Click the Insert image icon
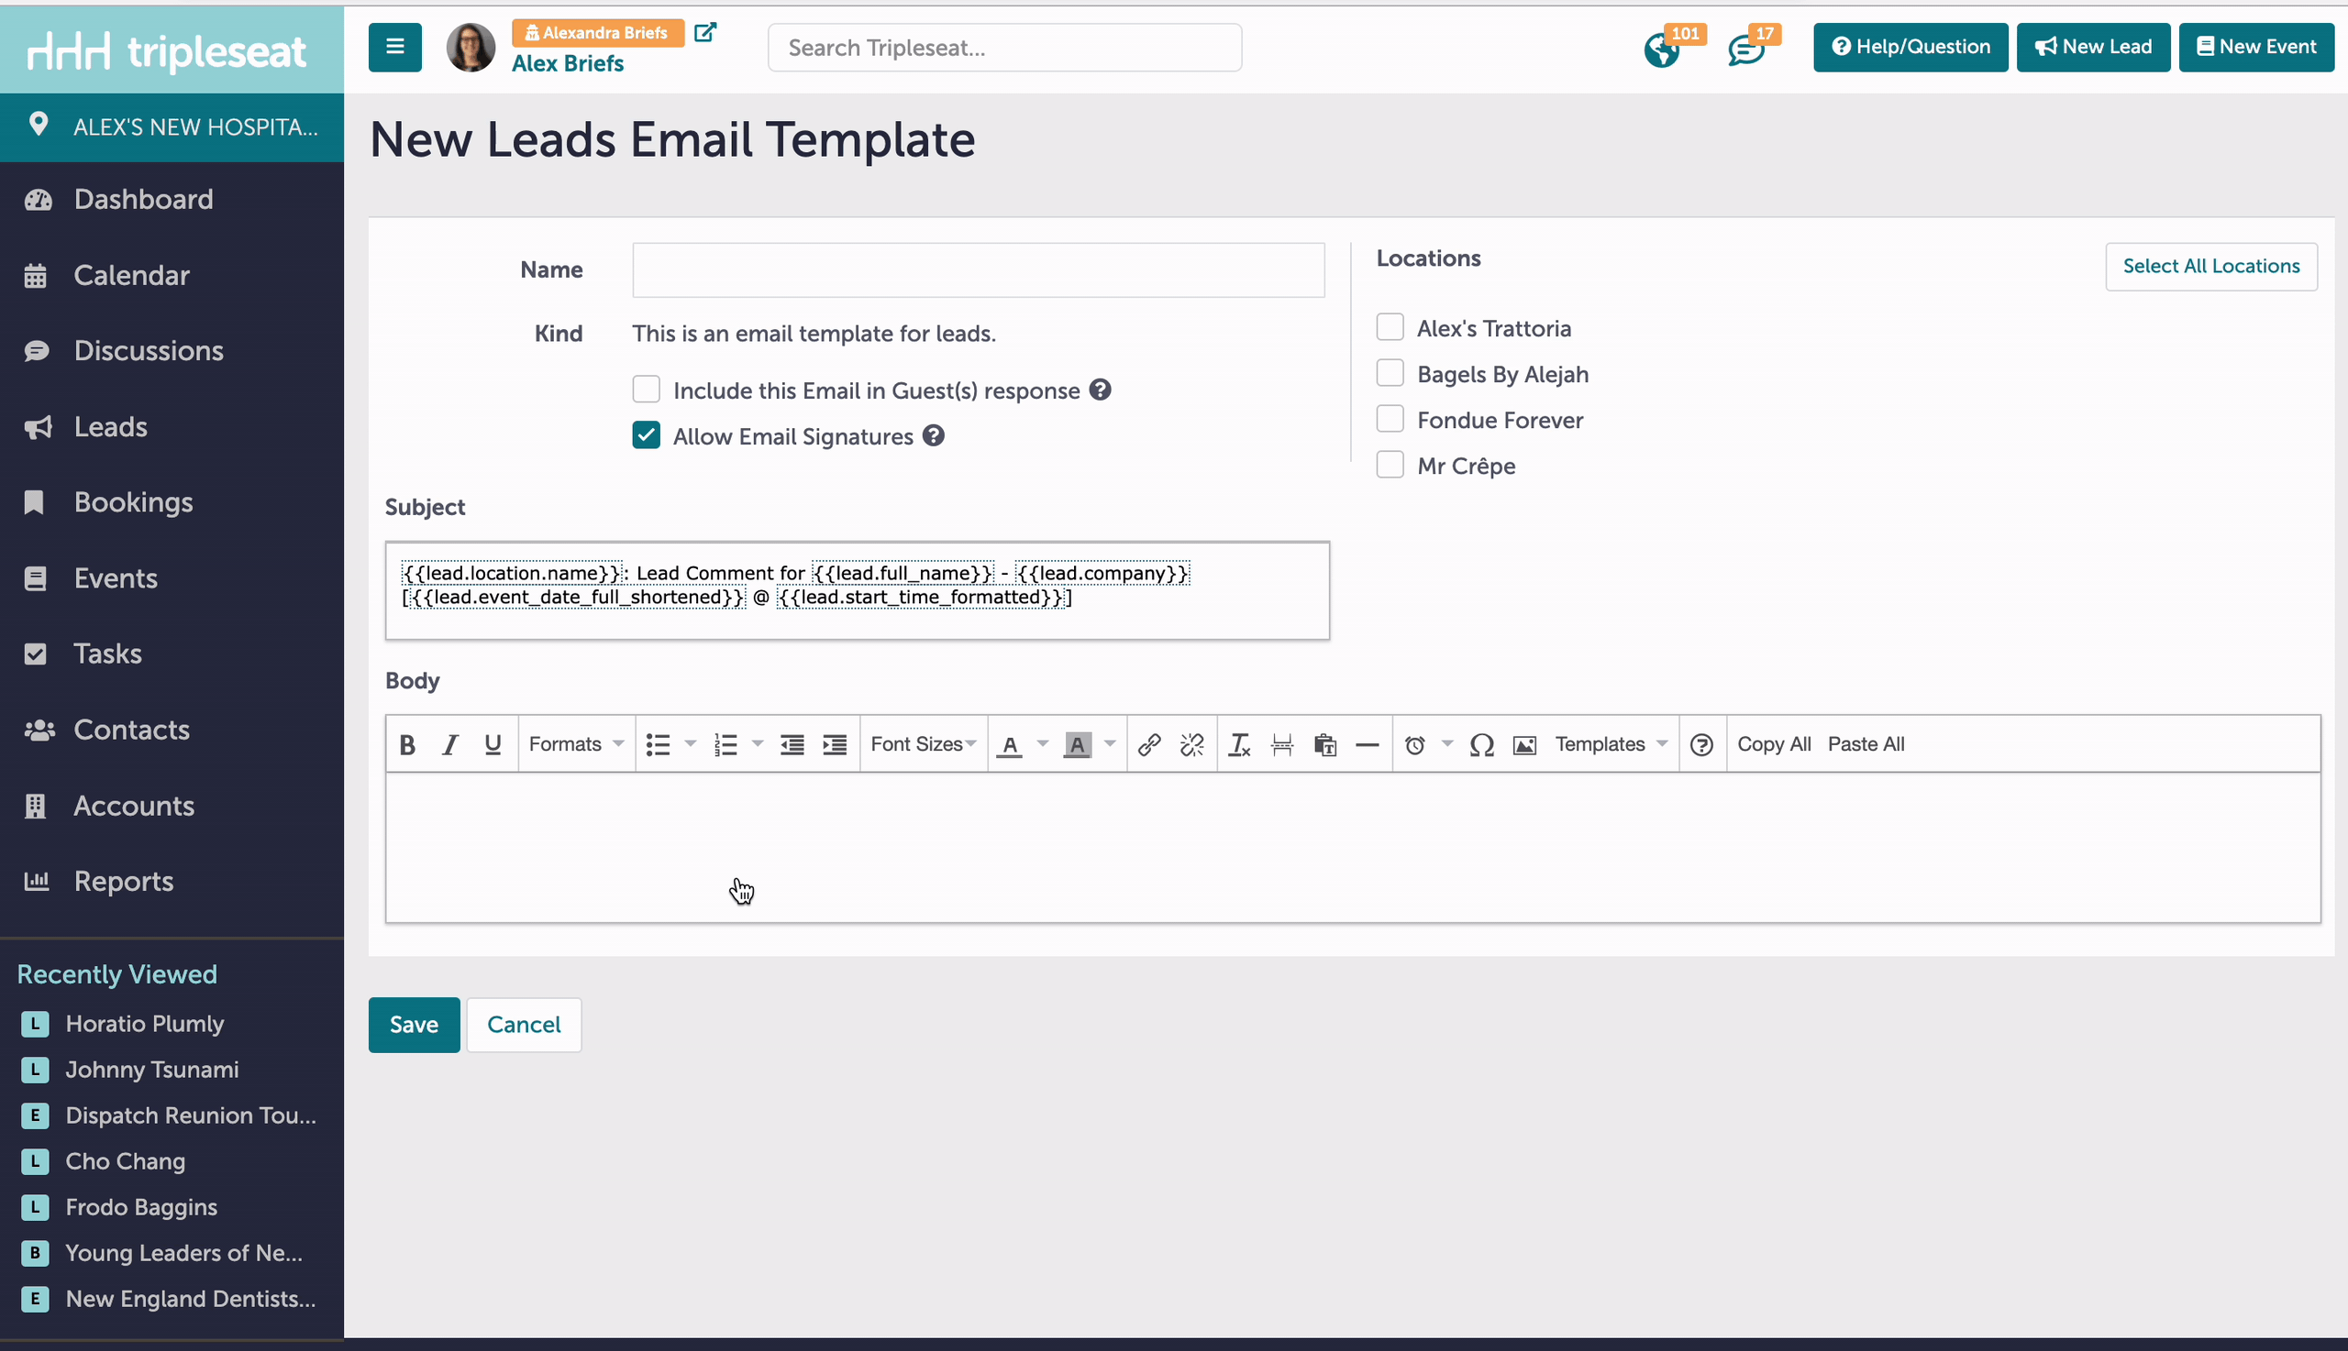The height and width of the screenshot is (1351, 2348). (1523, 744)
